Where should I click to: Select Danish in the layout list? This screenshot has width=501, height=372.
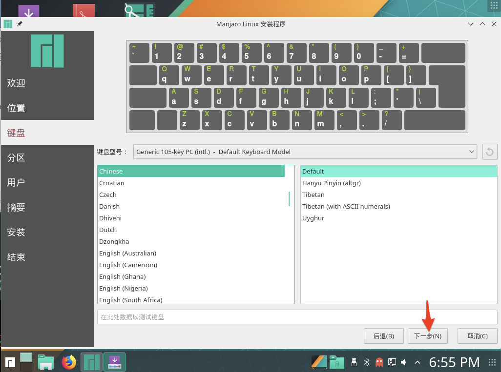click(x=191, y=206)
